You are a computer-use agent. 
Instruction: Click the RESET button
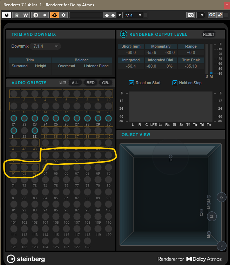click(209, 34)
